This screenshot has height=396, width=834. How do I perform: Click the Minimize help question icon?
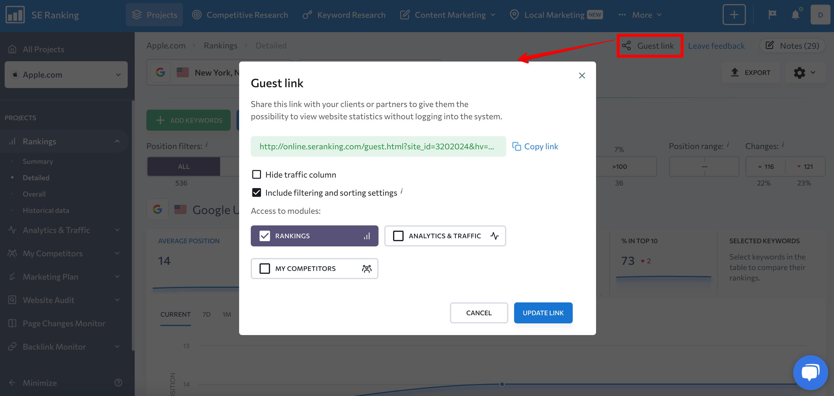click(x=118, y=382)
